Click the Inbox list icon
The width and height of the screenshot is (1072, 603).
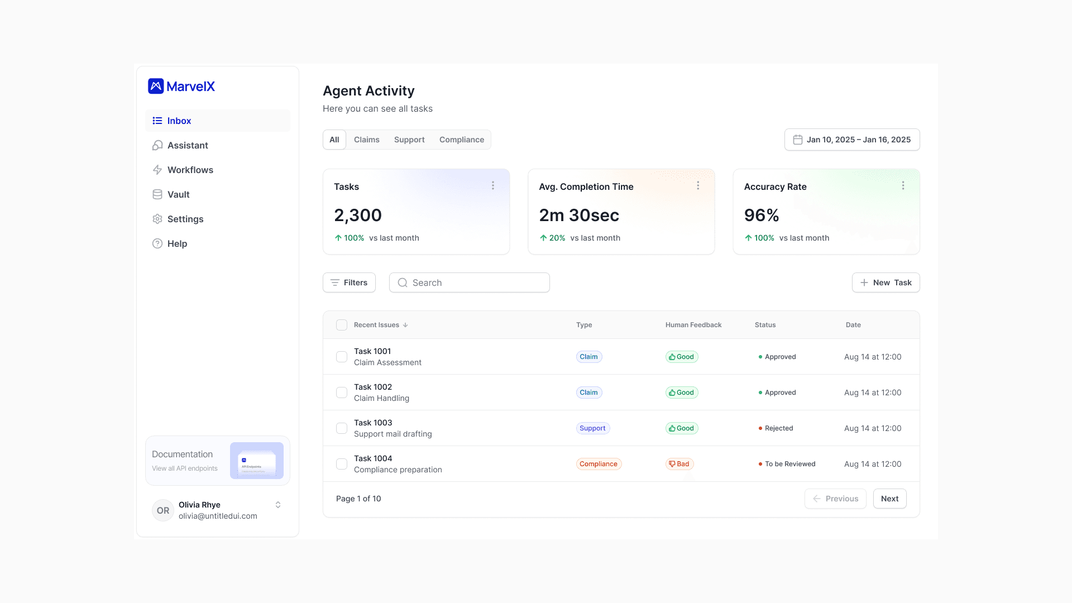(x=157, y=121)
